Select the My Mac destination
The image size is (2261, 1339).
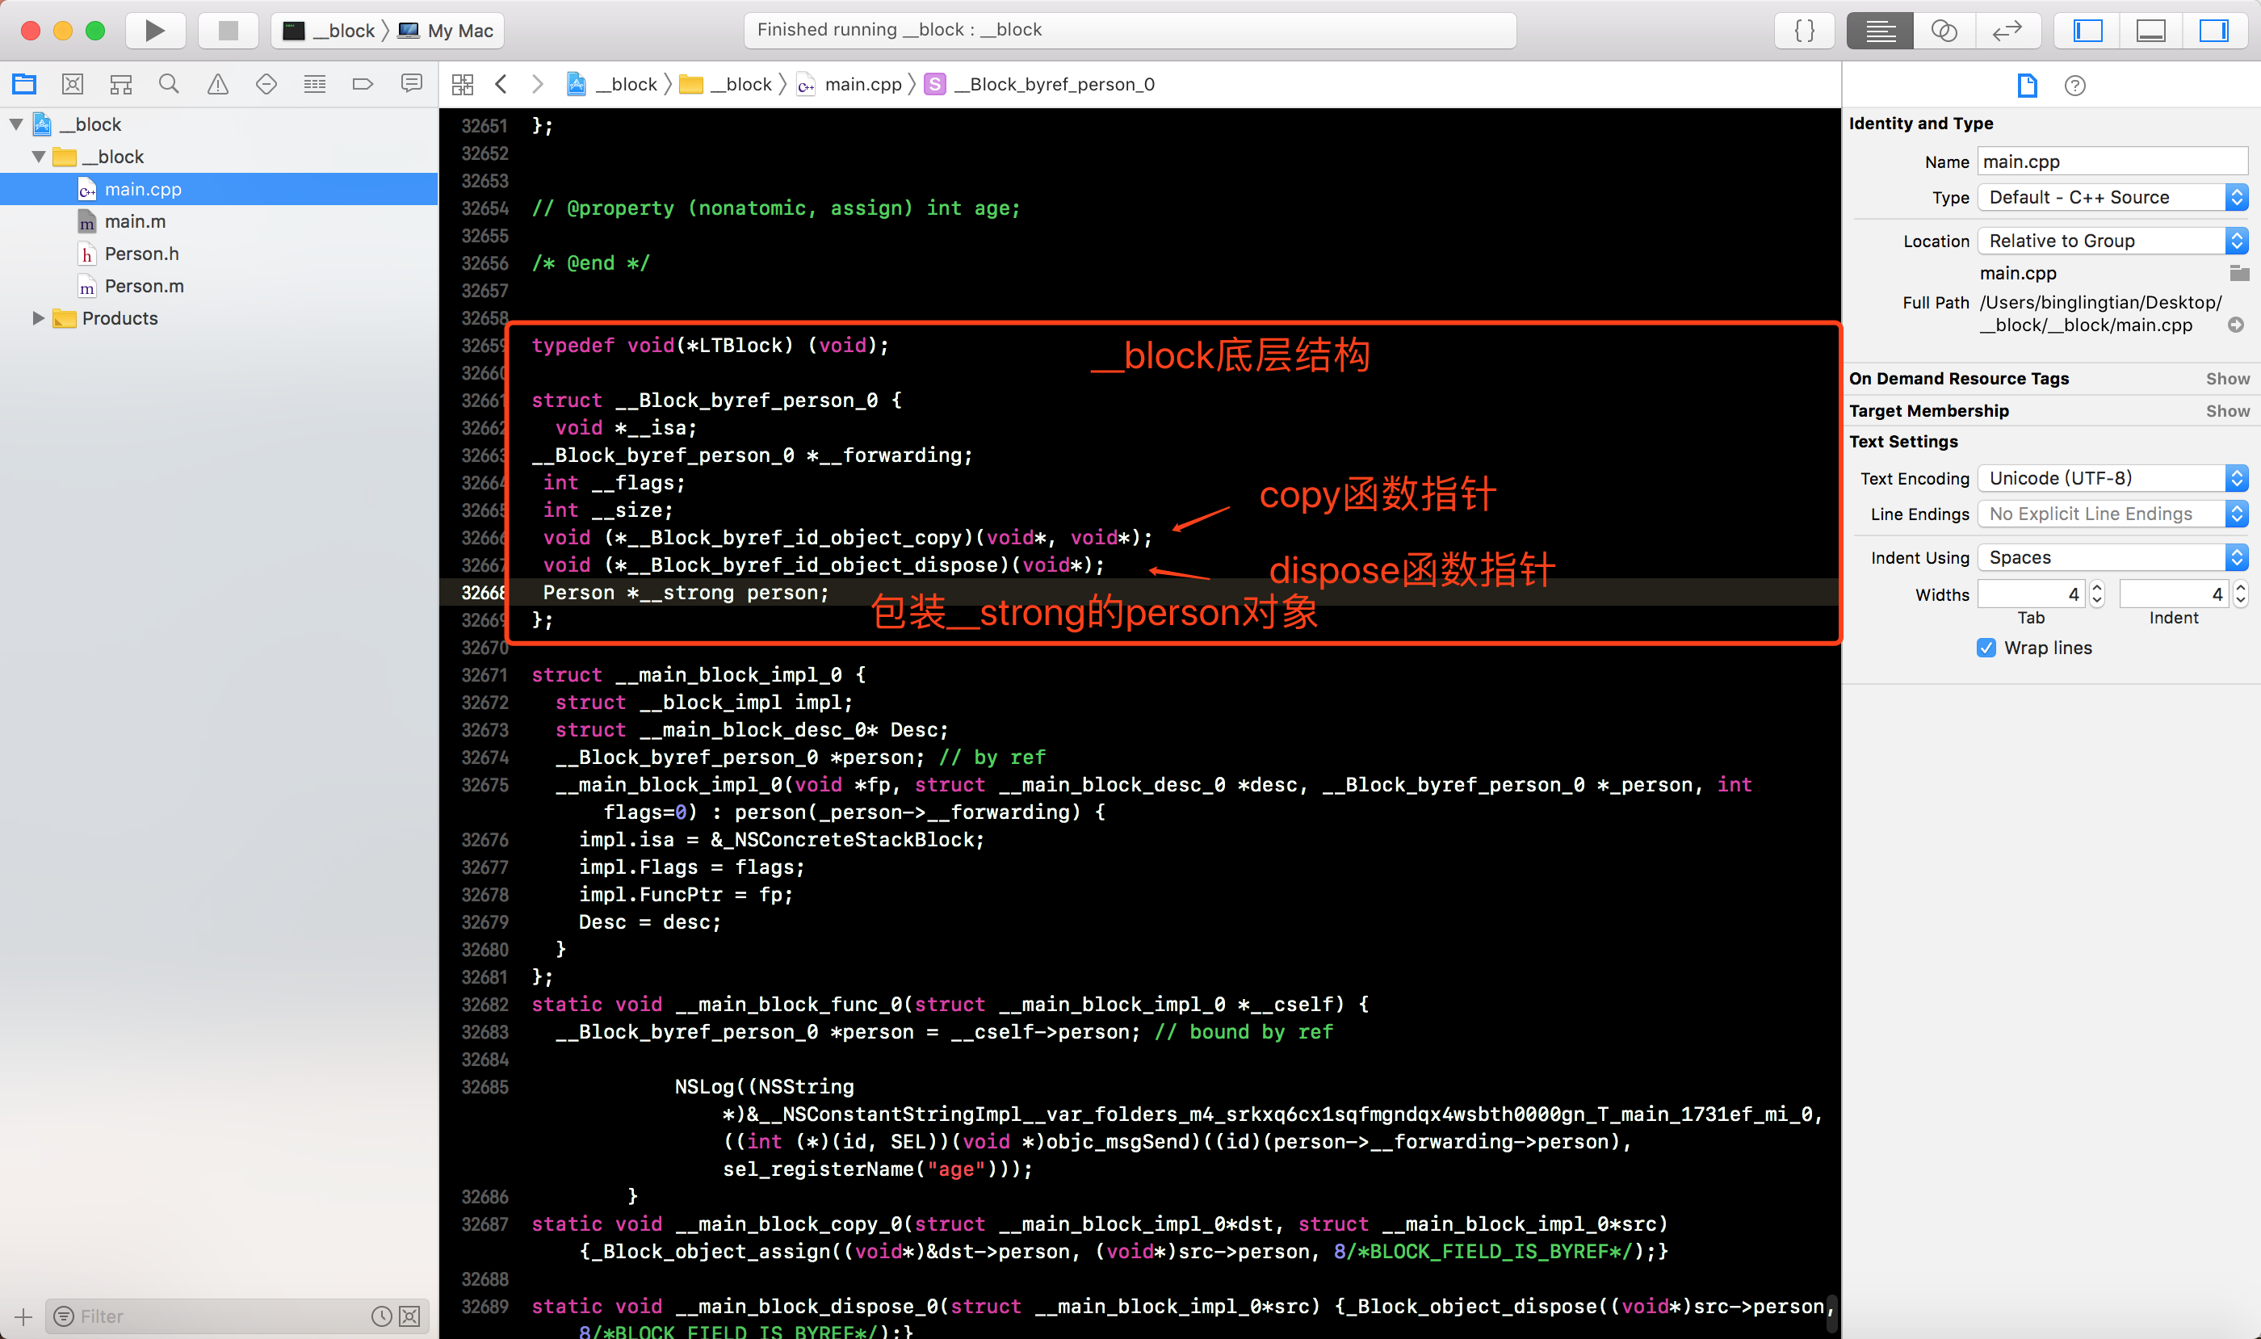[x=447, y=31]
